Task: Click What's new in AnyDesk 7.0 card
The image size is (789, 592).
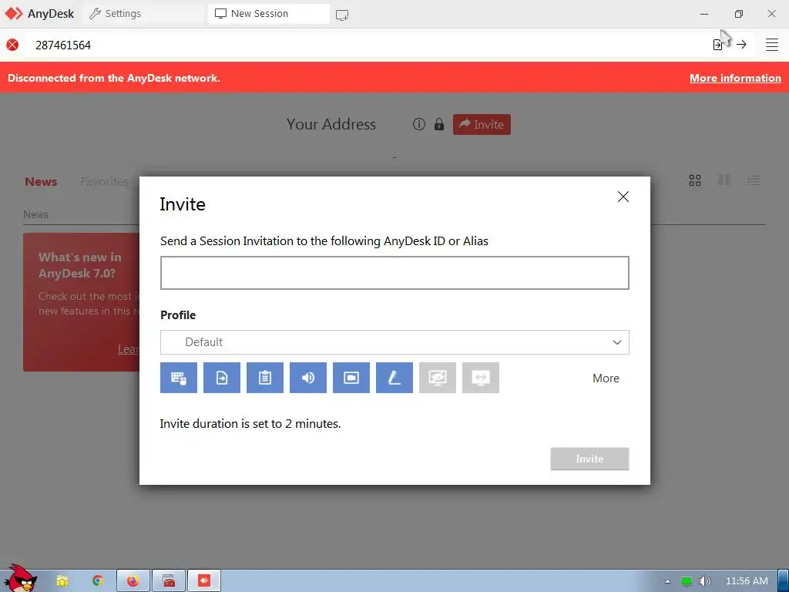Action: pos(81,302)
